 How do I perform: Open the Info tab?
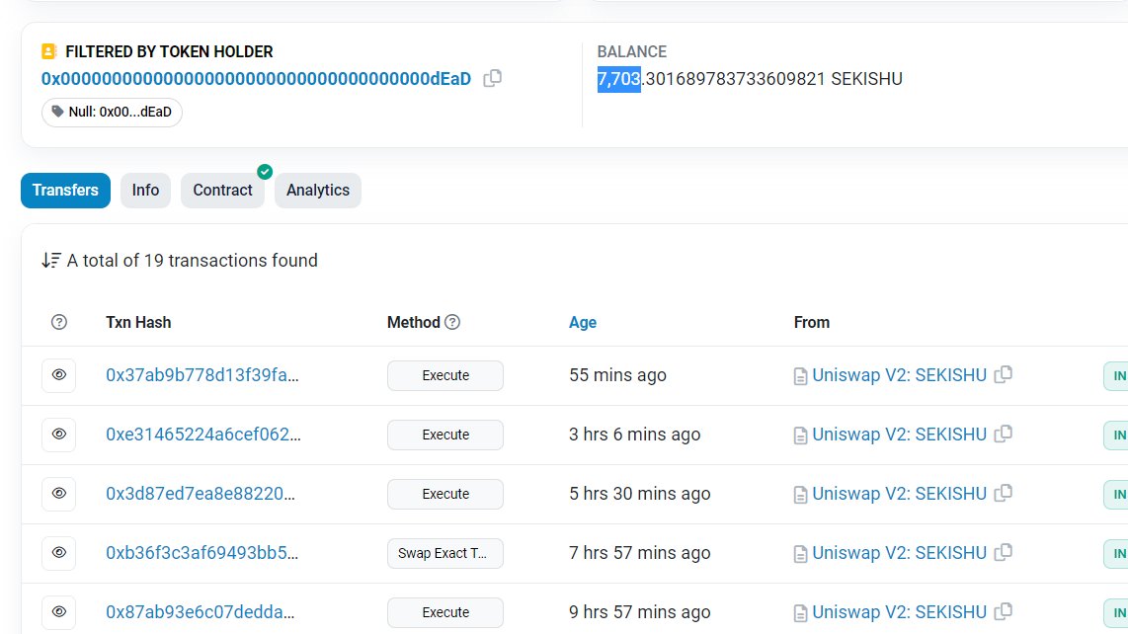pyautogui.click(x=145, y=190)
